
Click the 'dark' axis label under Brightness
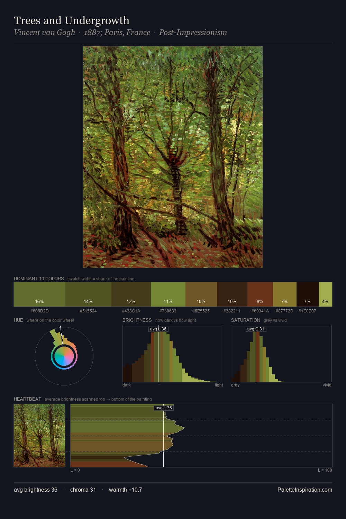click(x=127, y=385)
